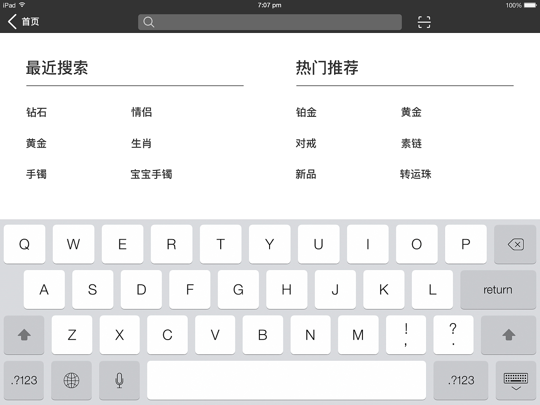Image resolution: width=540 pixels, height=405 pixels.
Task: Tap the backspace delete key
Action: pos(515,244)
